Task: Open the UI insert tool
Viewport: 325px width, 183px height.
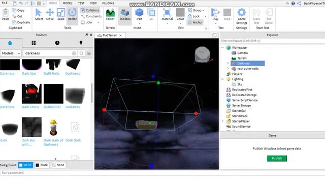Action: [151, 15]
